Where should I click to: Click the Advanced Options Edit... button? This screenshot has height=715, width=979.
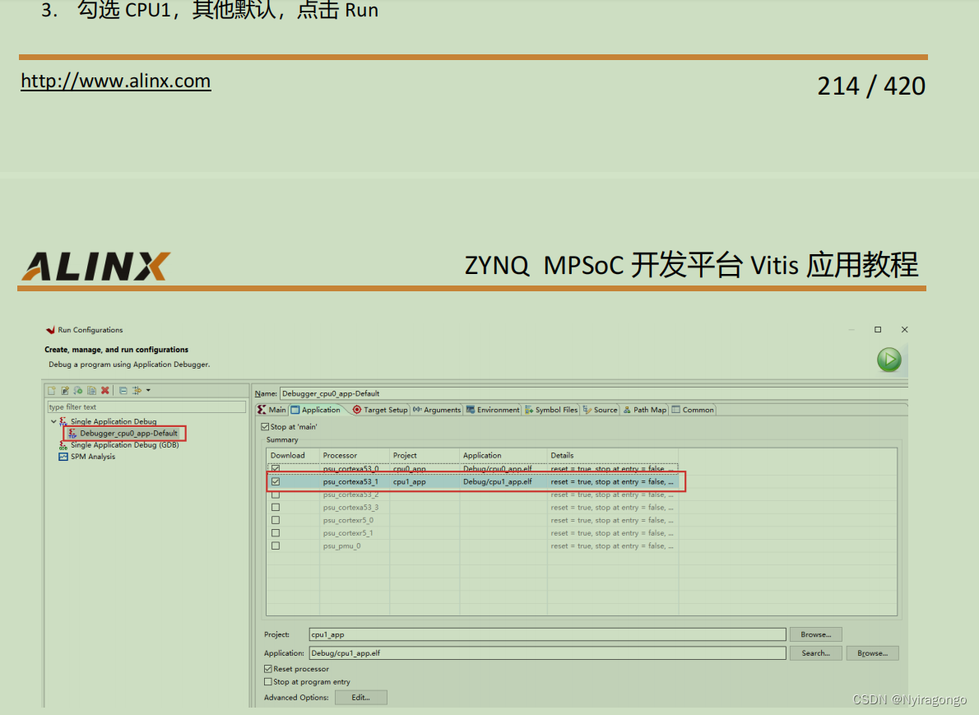(360, 698)
